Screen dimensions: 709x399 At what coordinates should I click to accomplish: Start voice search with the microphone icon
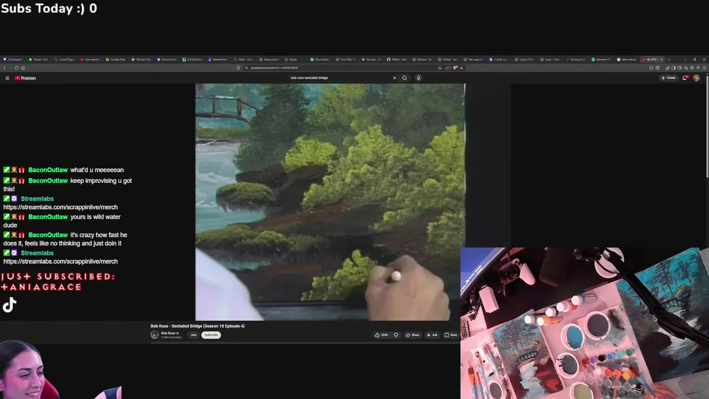coord(418,78)
